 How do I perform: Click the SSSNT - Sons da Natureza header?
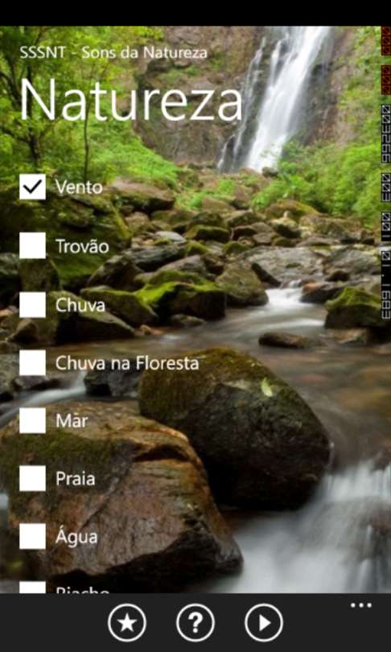[x=113, y=52]
